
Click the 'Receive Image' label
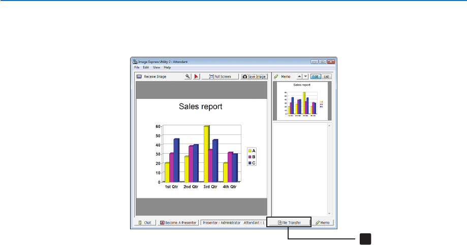coord(155,77)
